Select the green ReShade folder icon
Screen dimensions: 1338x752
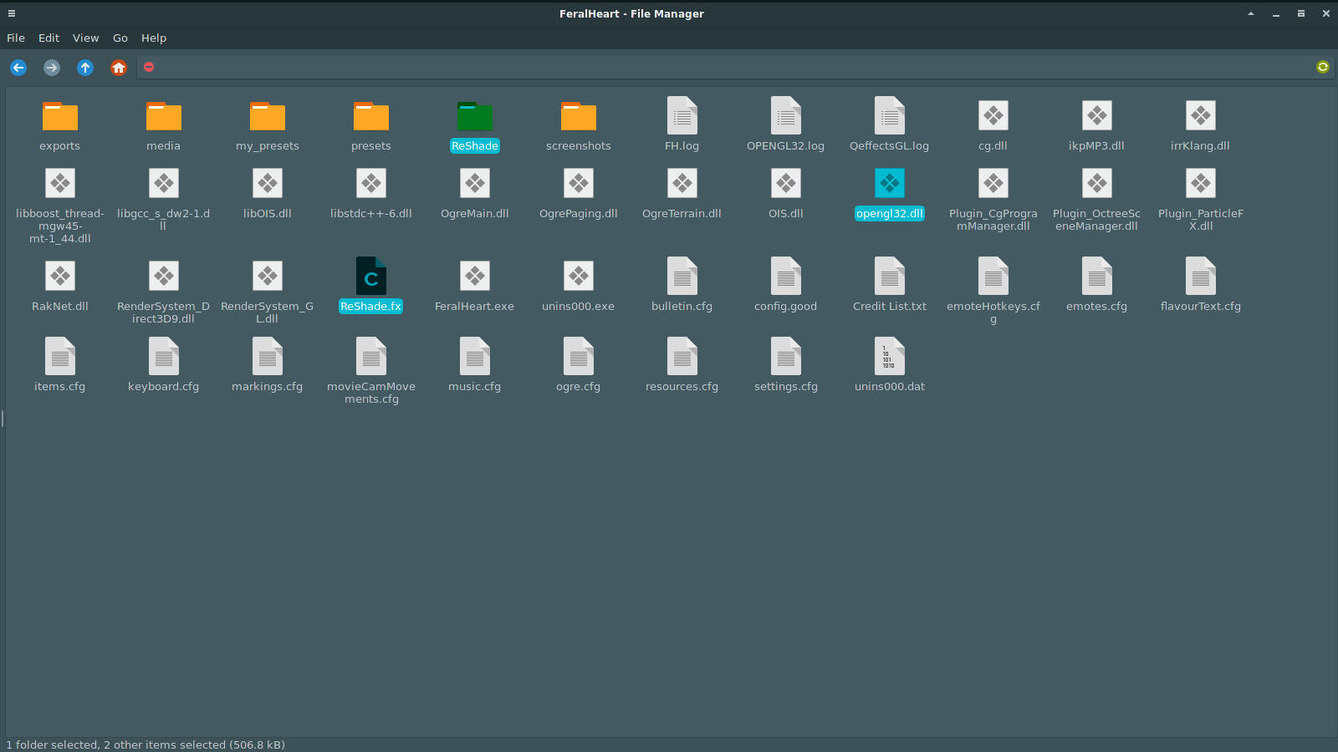pos(475,116)
